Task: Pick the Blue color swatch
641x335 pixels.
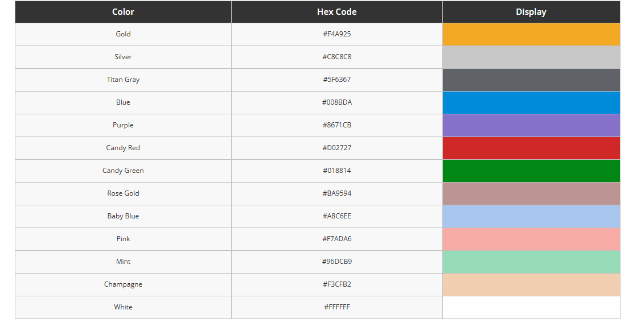Action: (531, 102)
